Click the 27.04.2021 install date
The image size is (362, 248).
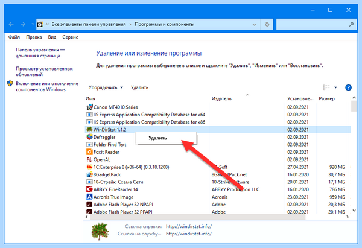(298, 167)
